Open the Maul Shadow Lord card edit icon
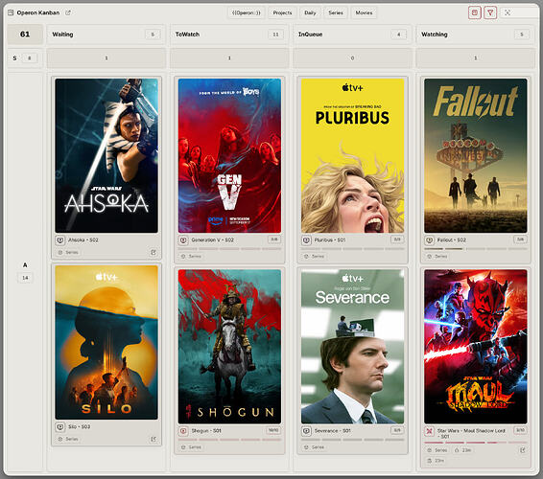The width and height of the screenshot is (543, 479). pyautogui.click(x=523, y=450)
